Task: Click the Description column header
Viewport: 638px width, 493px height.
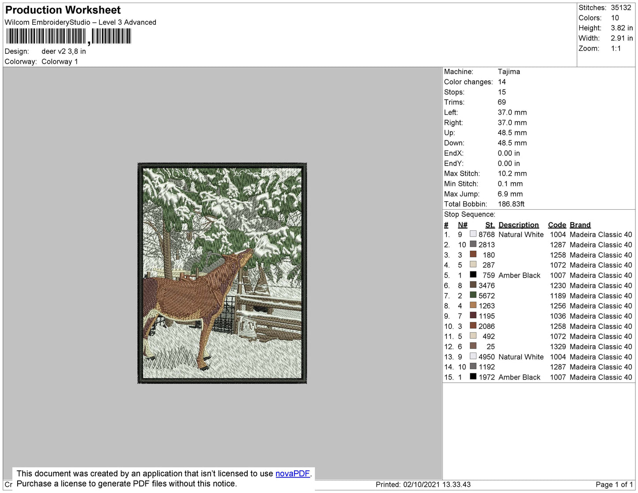Action: [x=518, y=225]
